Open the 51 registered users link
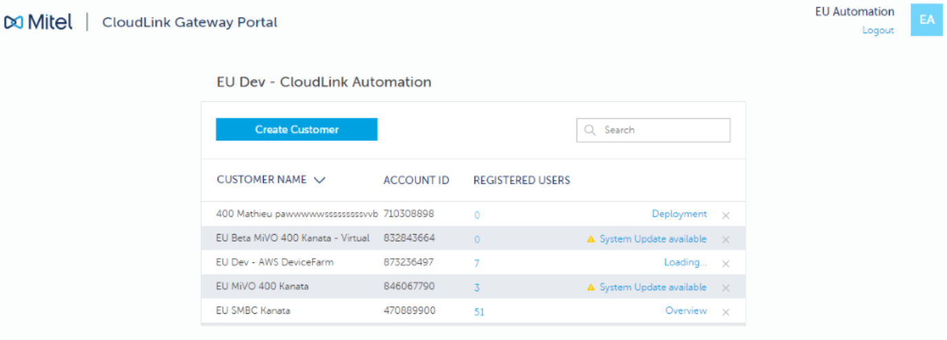This screenshot has width=947, height=340. [x=479, y=312]
